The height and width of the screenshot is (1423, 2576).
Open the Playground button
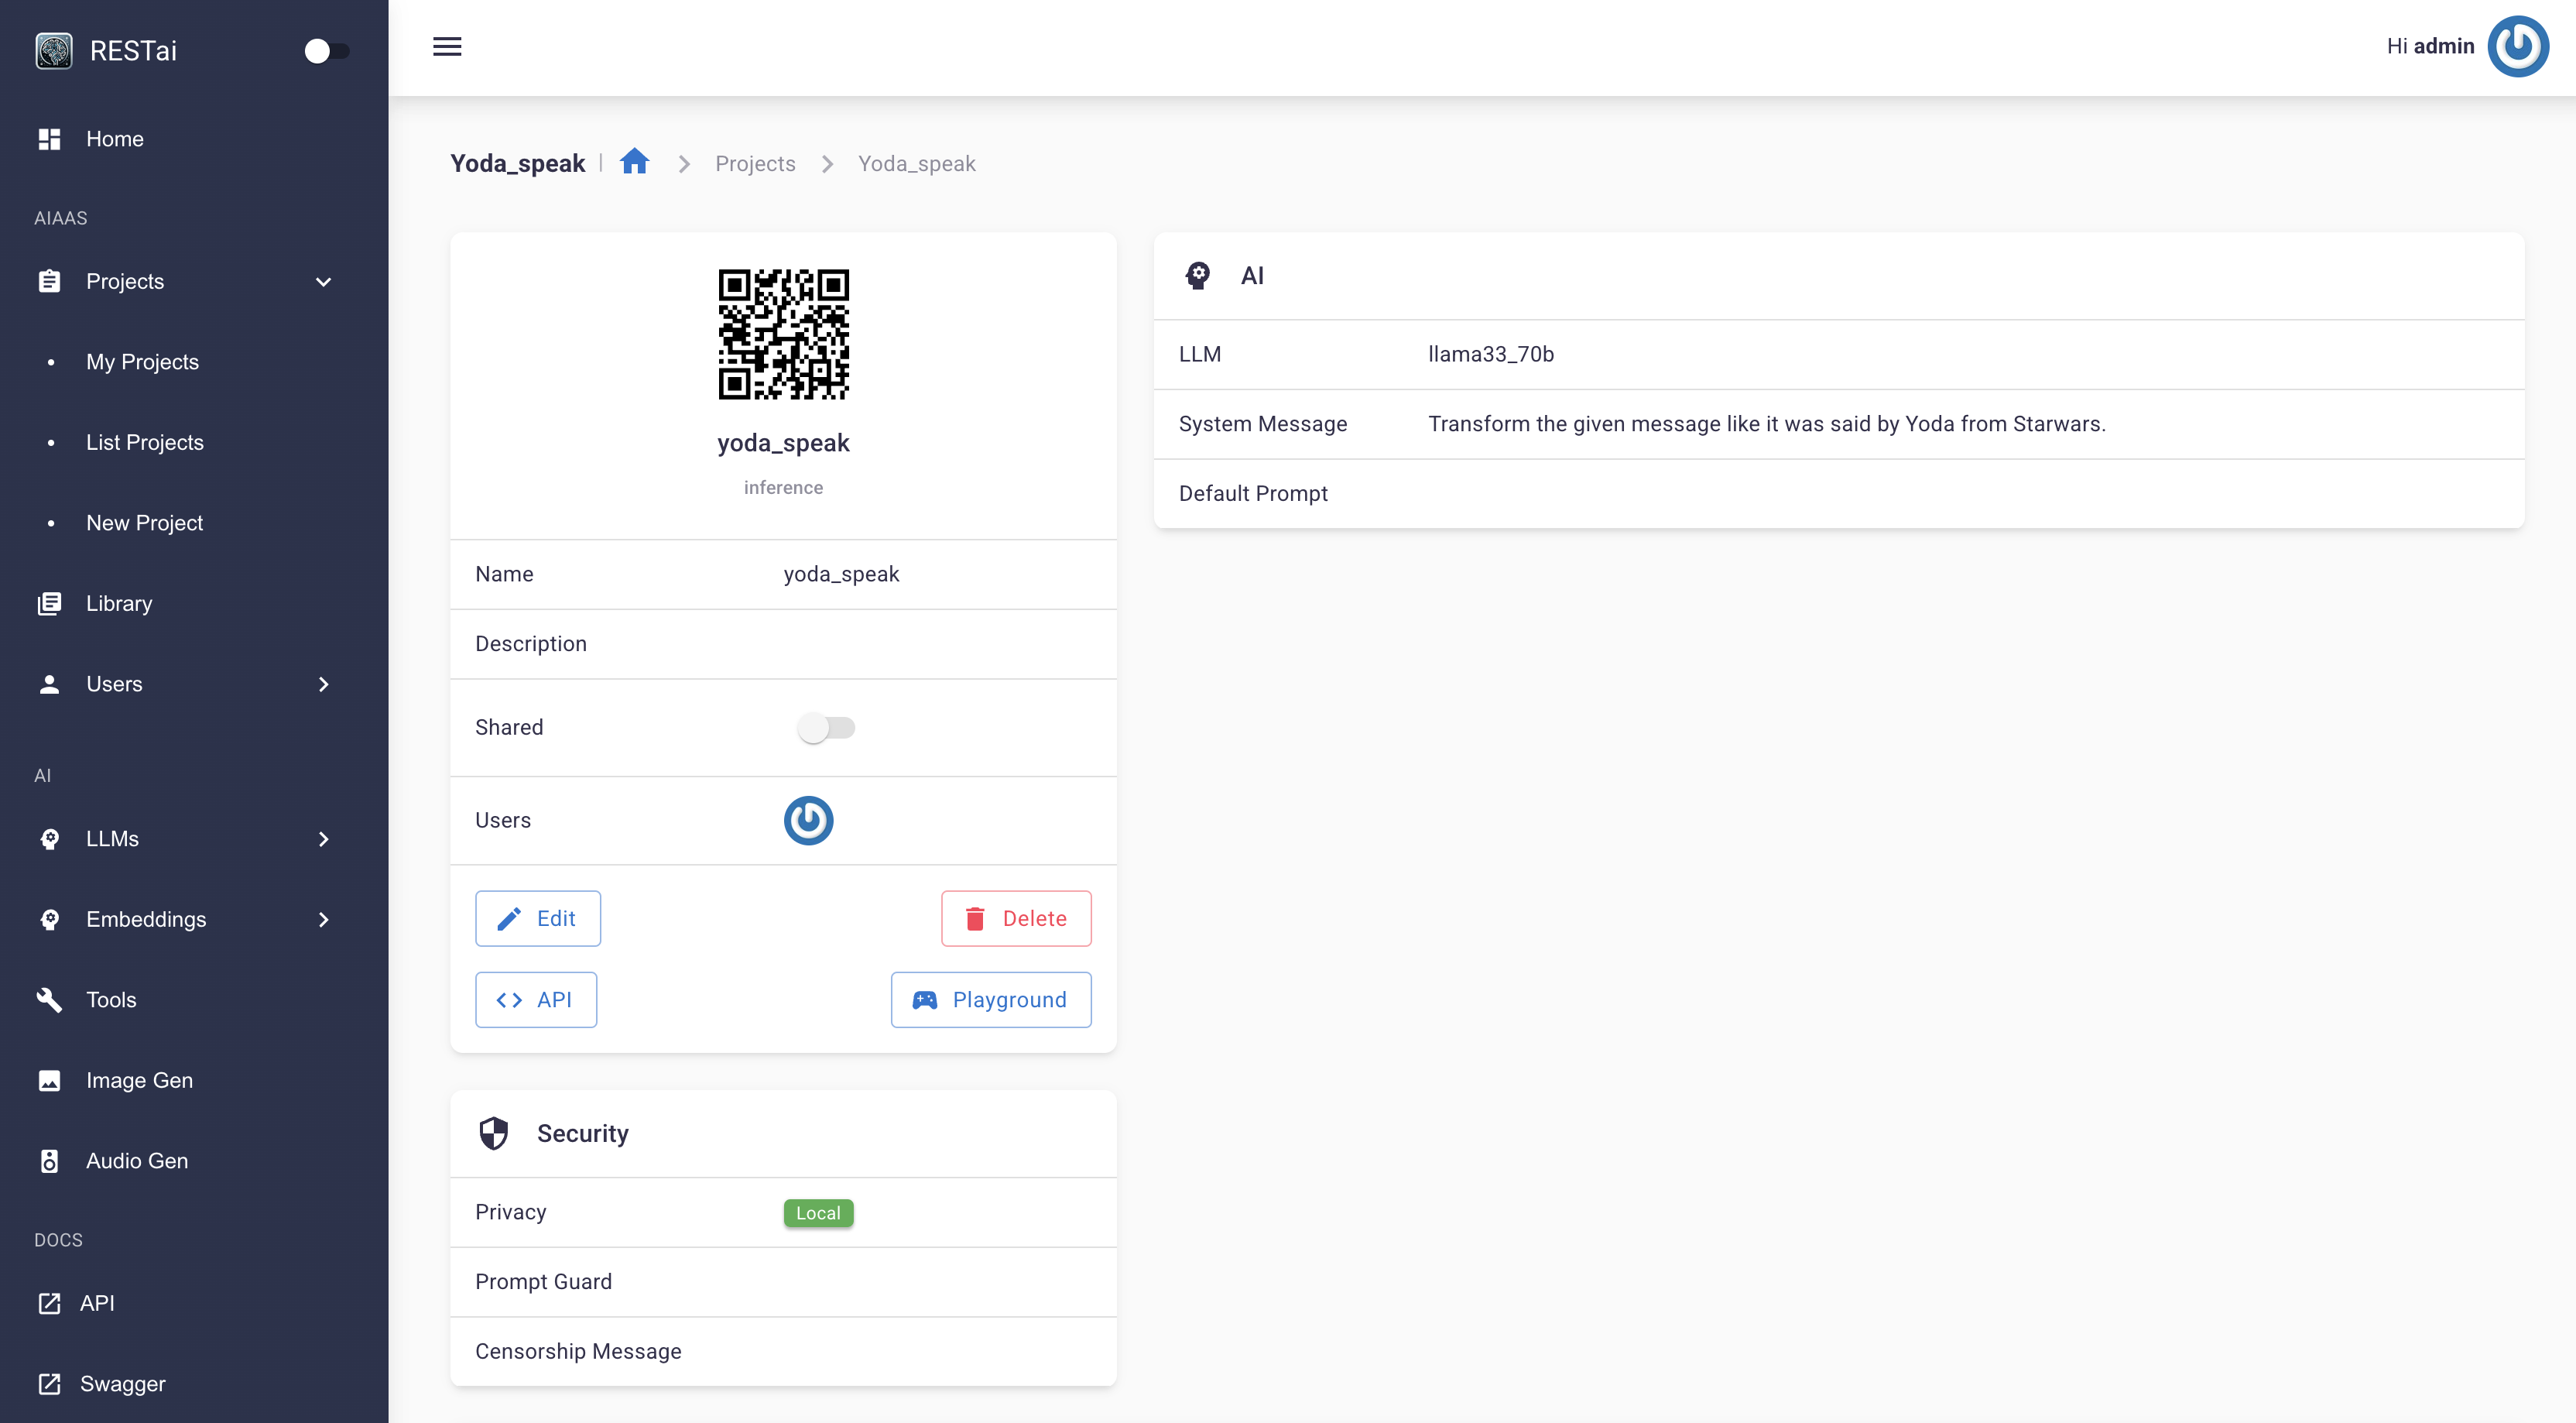point(991,999)
